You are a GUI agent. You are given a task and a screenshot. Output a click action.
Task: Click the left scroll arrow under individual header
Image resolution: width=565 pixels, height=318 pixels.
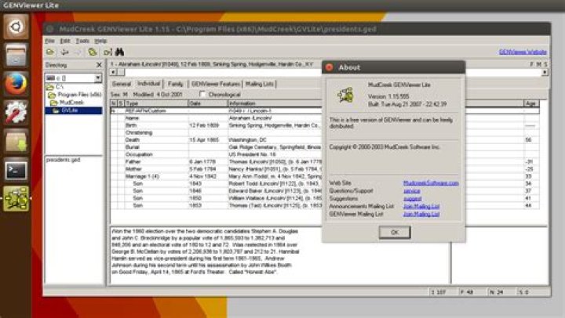pyautogui.click(x=113, y=72)
